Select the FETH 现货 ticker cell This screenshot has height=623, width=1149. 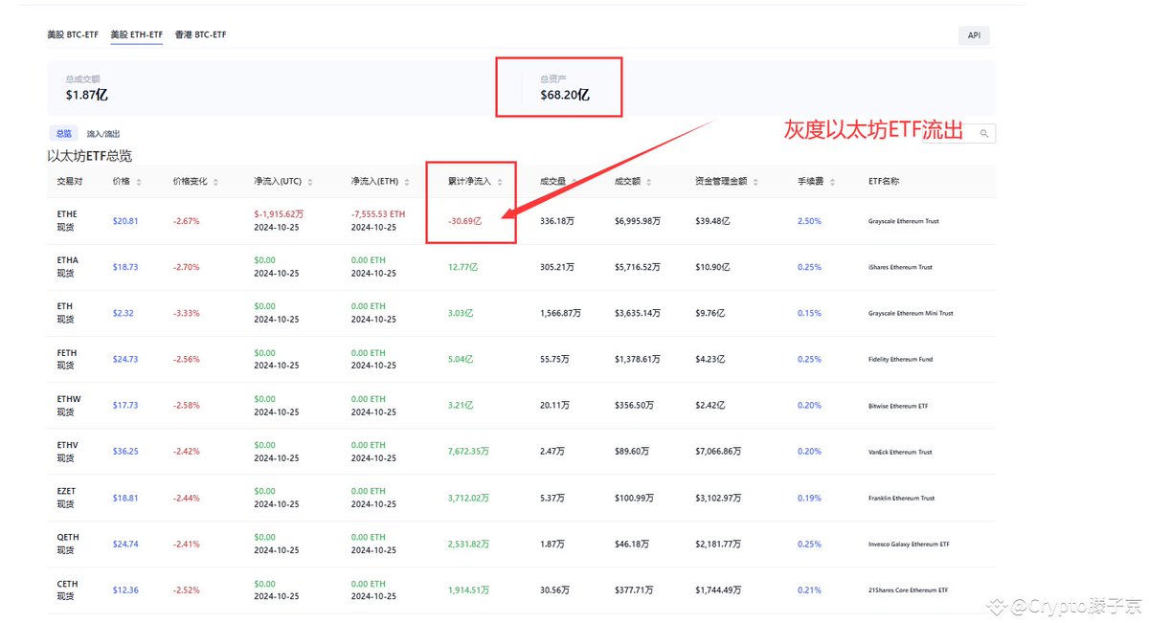pos(67,358)
